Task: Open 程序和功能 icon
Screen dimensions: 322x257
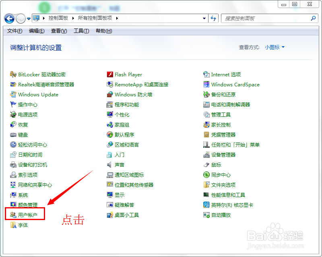Action: [x=110, y=104]
